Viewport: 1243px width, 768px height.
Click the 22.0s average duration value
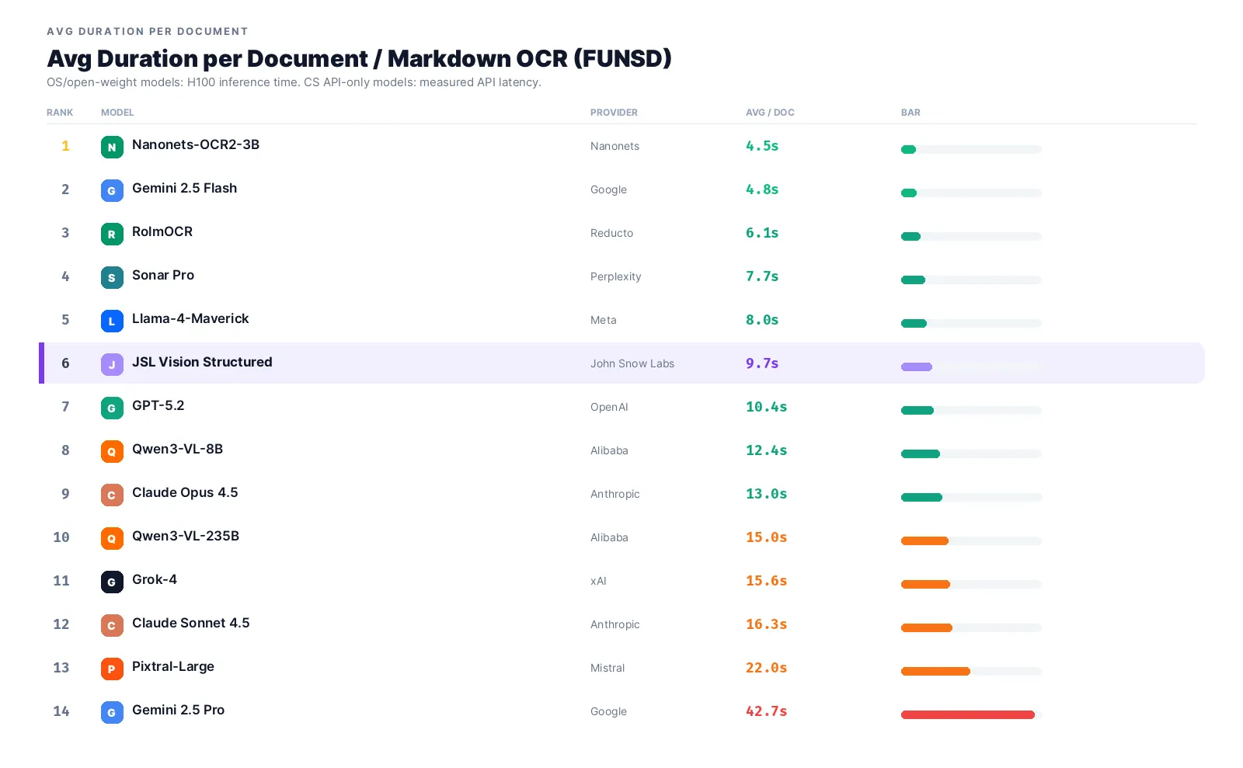[767, 668]
